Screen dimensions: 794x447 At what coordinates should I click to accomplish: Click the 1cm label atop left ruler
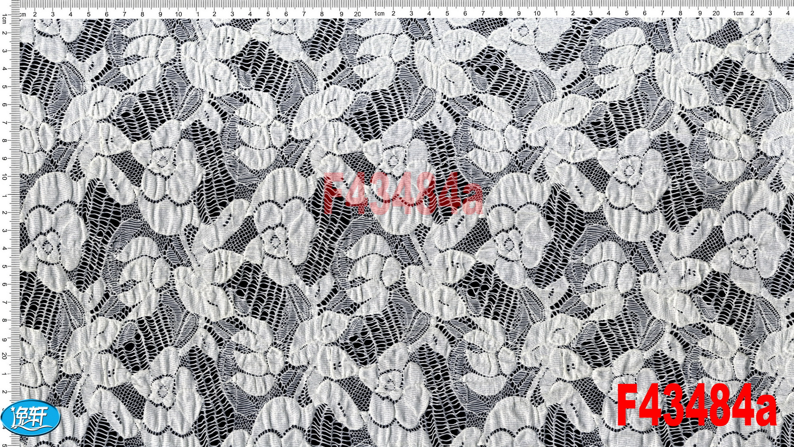4,19
